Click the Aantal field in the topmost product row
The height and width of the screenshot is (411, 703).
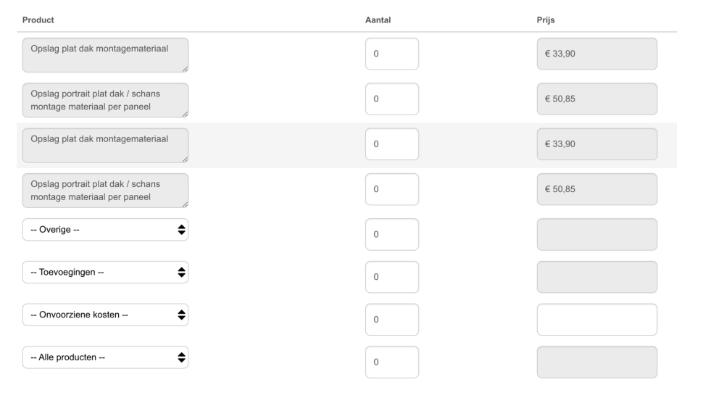click(x=391, y=54)
